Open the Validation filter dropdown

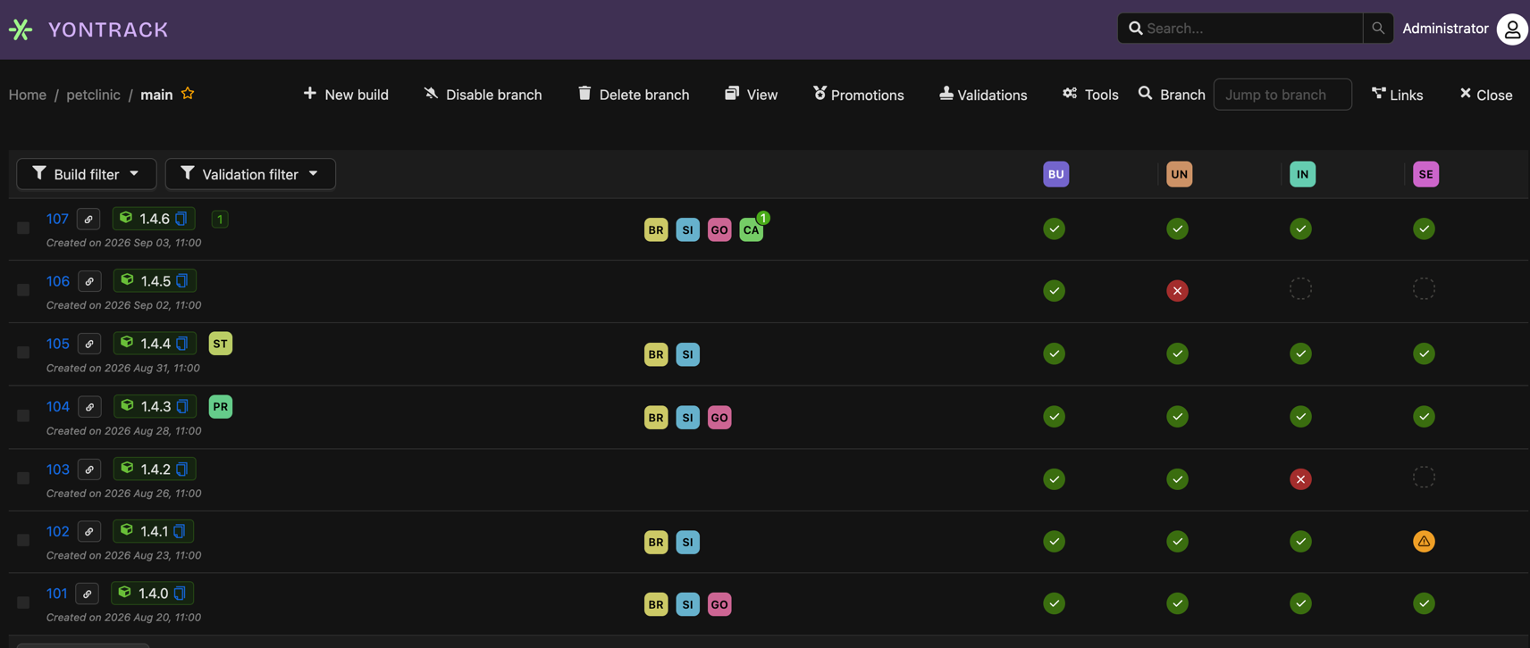250,174
